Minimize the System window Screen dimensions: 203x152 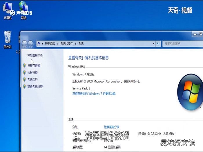[195, 34]
